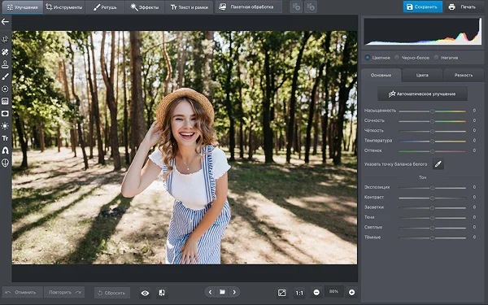Click the Сочность slider handle
Screen dimensions: 488x305
click(x=433, y=121)
